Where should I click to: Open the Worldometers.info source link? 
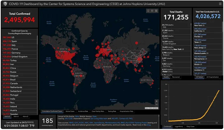click(x=112, y=123)
